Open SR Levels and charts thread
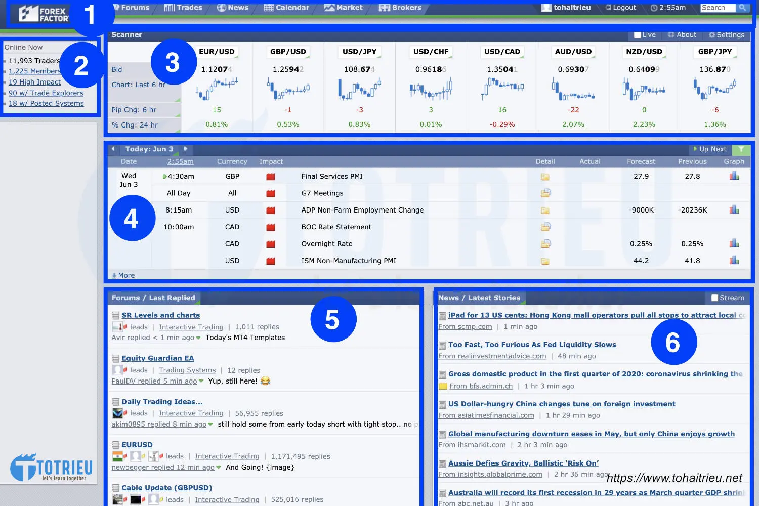This screenshot has width=759, height=506. 160,315
